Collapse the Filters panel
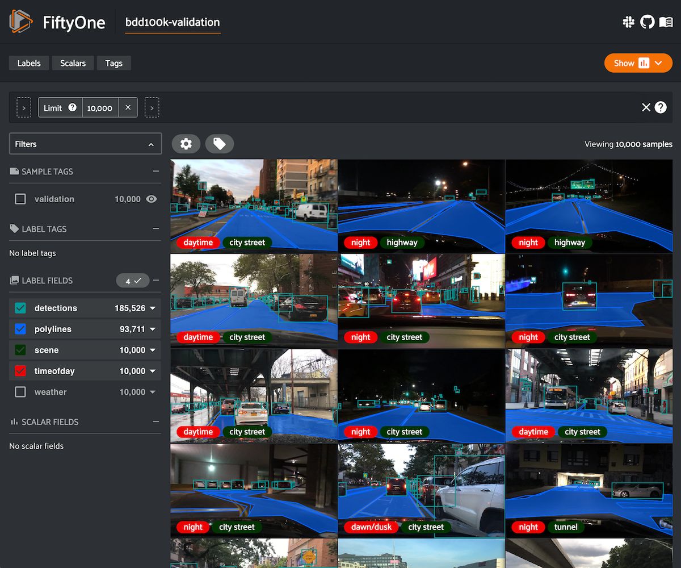Screen dimensions: 681x568 (152, 144)
